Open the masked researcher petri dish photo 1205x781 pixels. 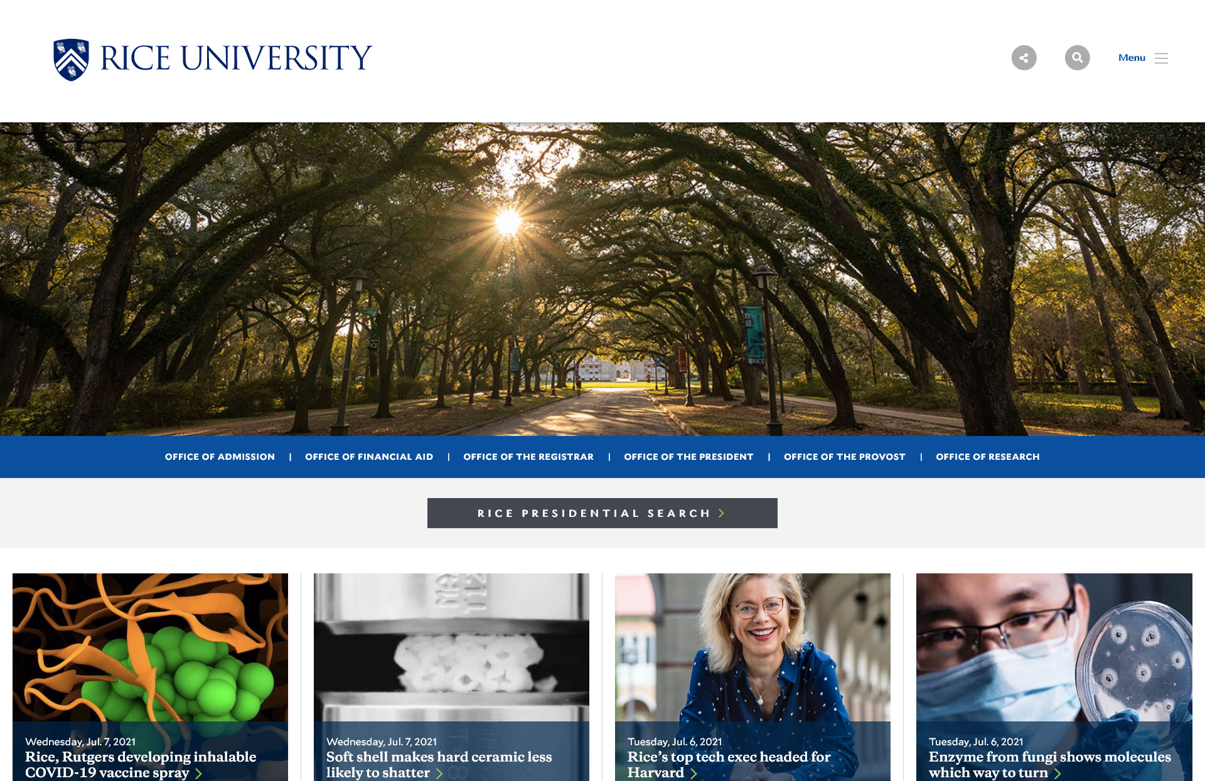point(1054,647)
